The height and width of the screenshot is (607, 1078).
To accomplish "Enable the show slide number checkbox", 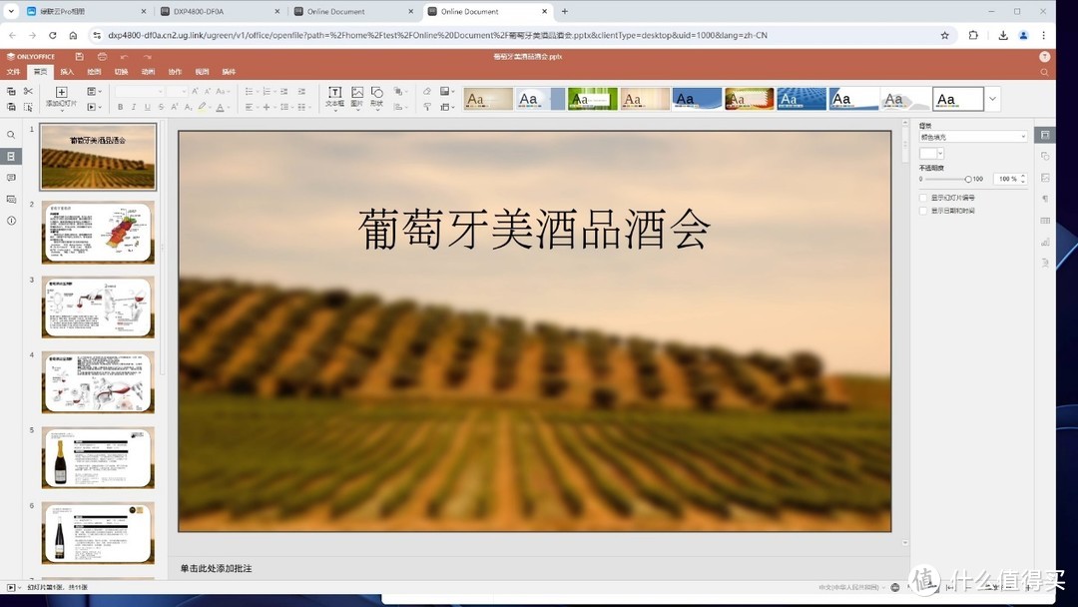I will tap(922, 198).
